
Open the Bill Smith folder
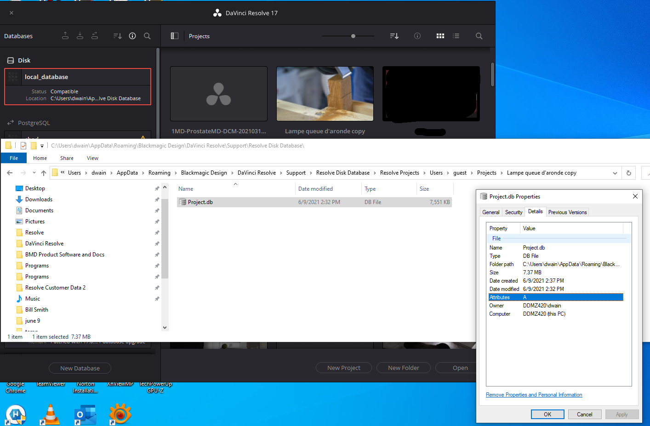(36, 310)
